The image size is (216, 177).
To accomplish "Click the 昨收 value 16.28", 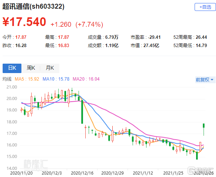I will [21, 46].
